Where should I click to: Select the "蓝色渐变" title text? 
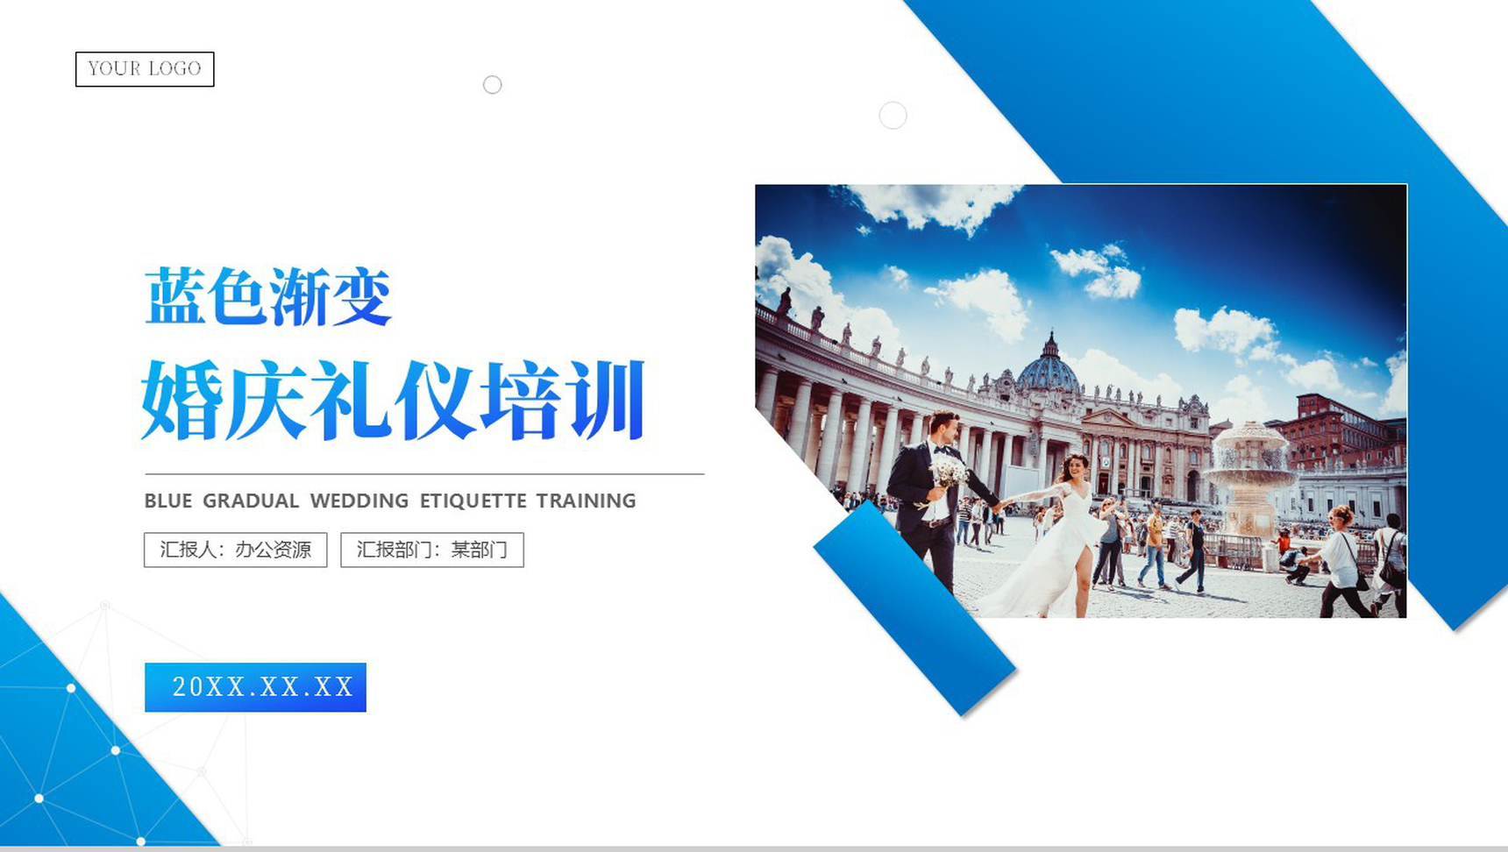[x=267, y=297]
